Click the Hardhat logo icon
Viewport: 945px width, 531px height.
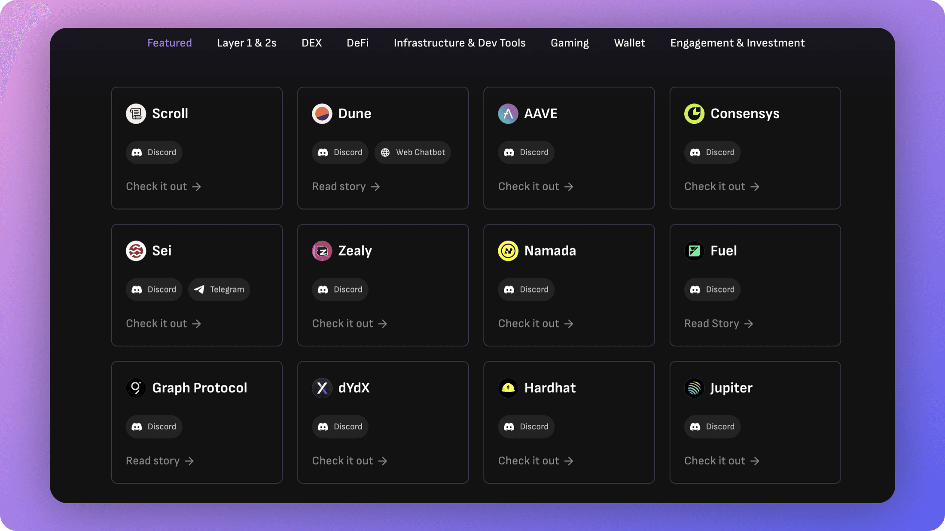[508, 388]
